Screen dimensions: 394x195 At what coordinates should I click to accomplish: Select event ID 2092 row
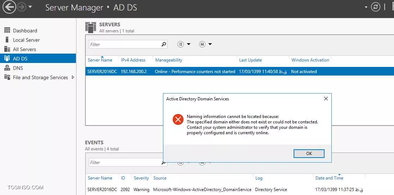(x=240, y=190)
